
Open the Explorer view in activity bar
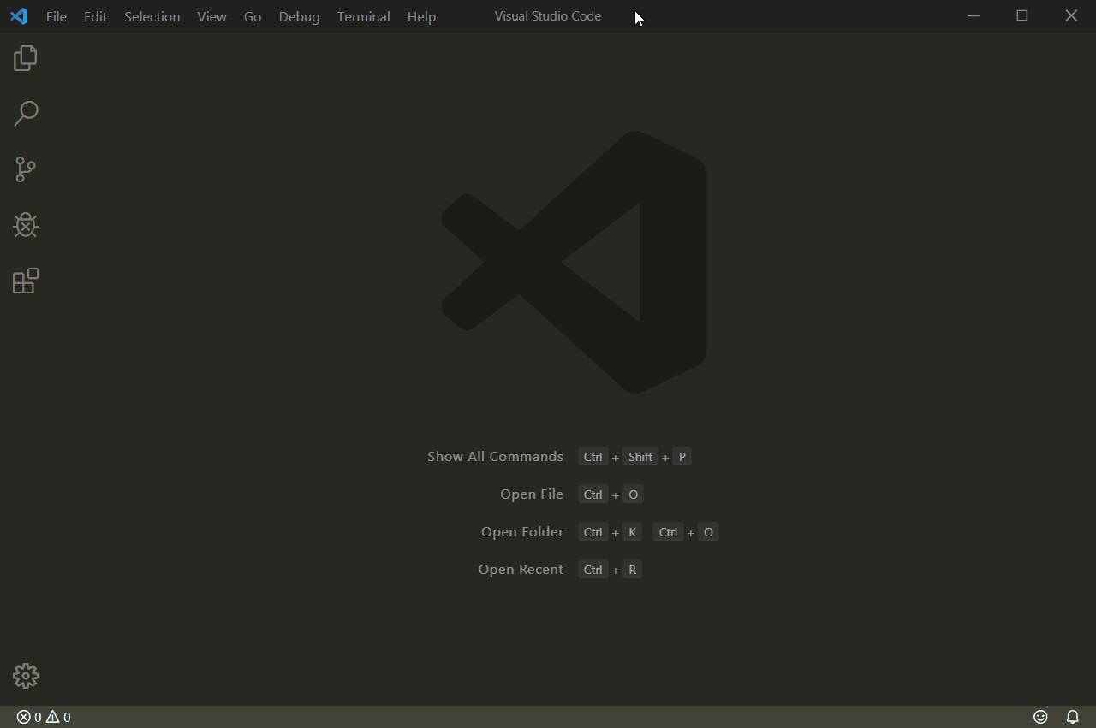[26, 57]
